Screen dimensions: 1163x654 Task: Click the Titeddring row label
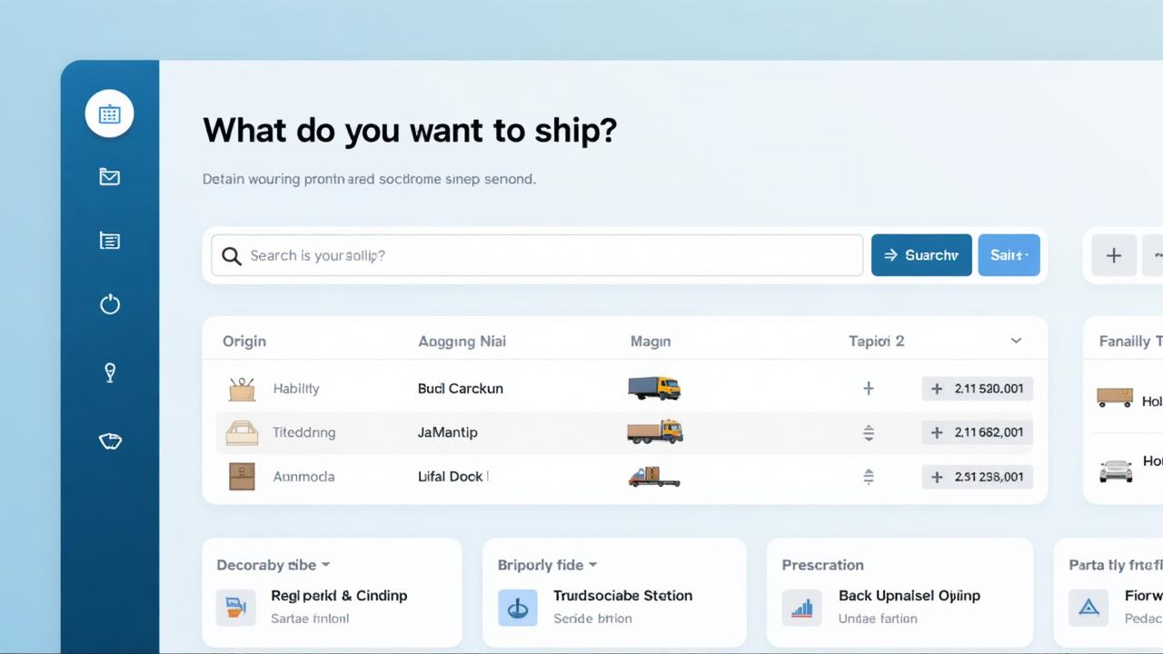304,432
